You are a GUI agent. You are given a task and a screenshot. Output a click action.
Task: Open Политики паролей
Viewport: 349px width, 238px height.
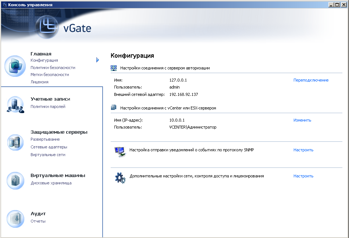[x=48, y=107]
